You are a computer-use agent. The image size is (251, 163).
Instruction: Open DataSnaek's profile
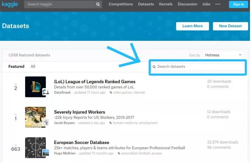[62, 92]
